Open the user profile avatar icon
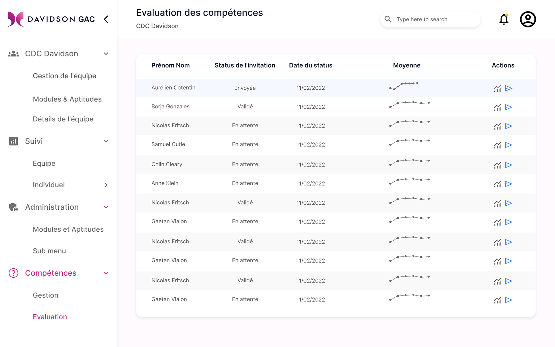The height and width of the screenshot is (347, 555). coord(528,19)
